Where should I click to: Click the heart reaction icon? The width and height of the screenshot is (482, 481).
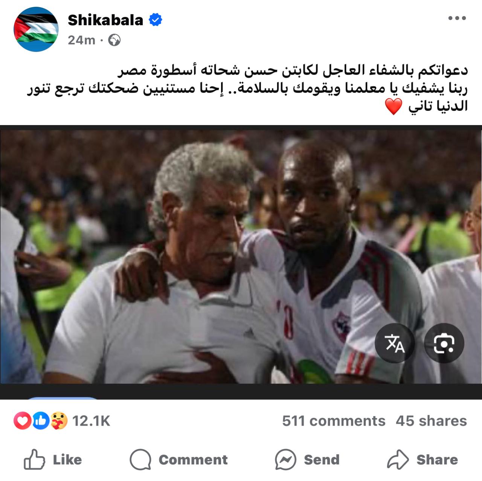coord(22,421)
